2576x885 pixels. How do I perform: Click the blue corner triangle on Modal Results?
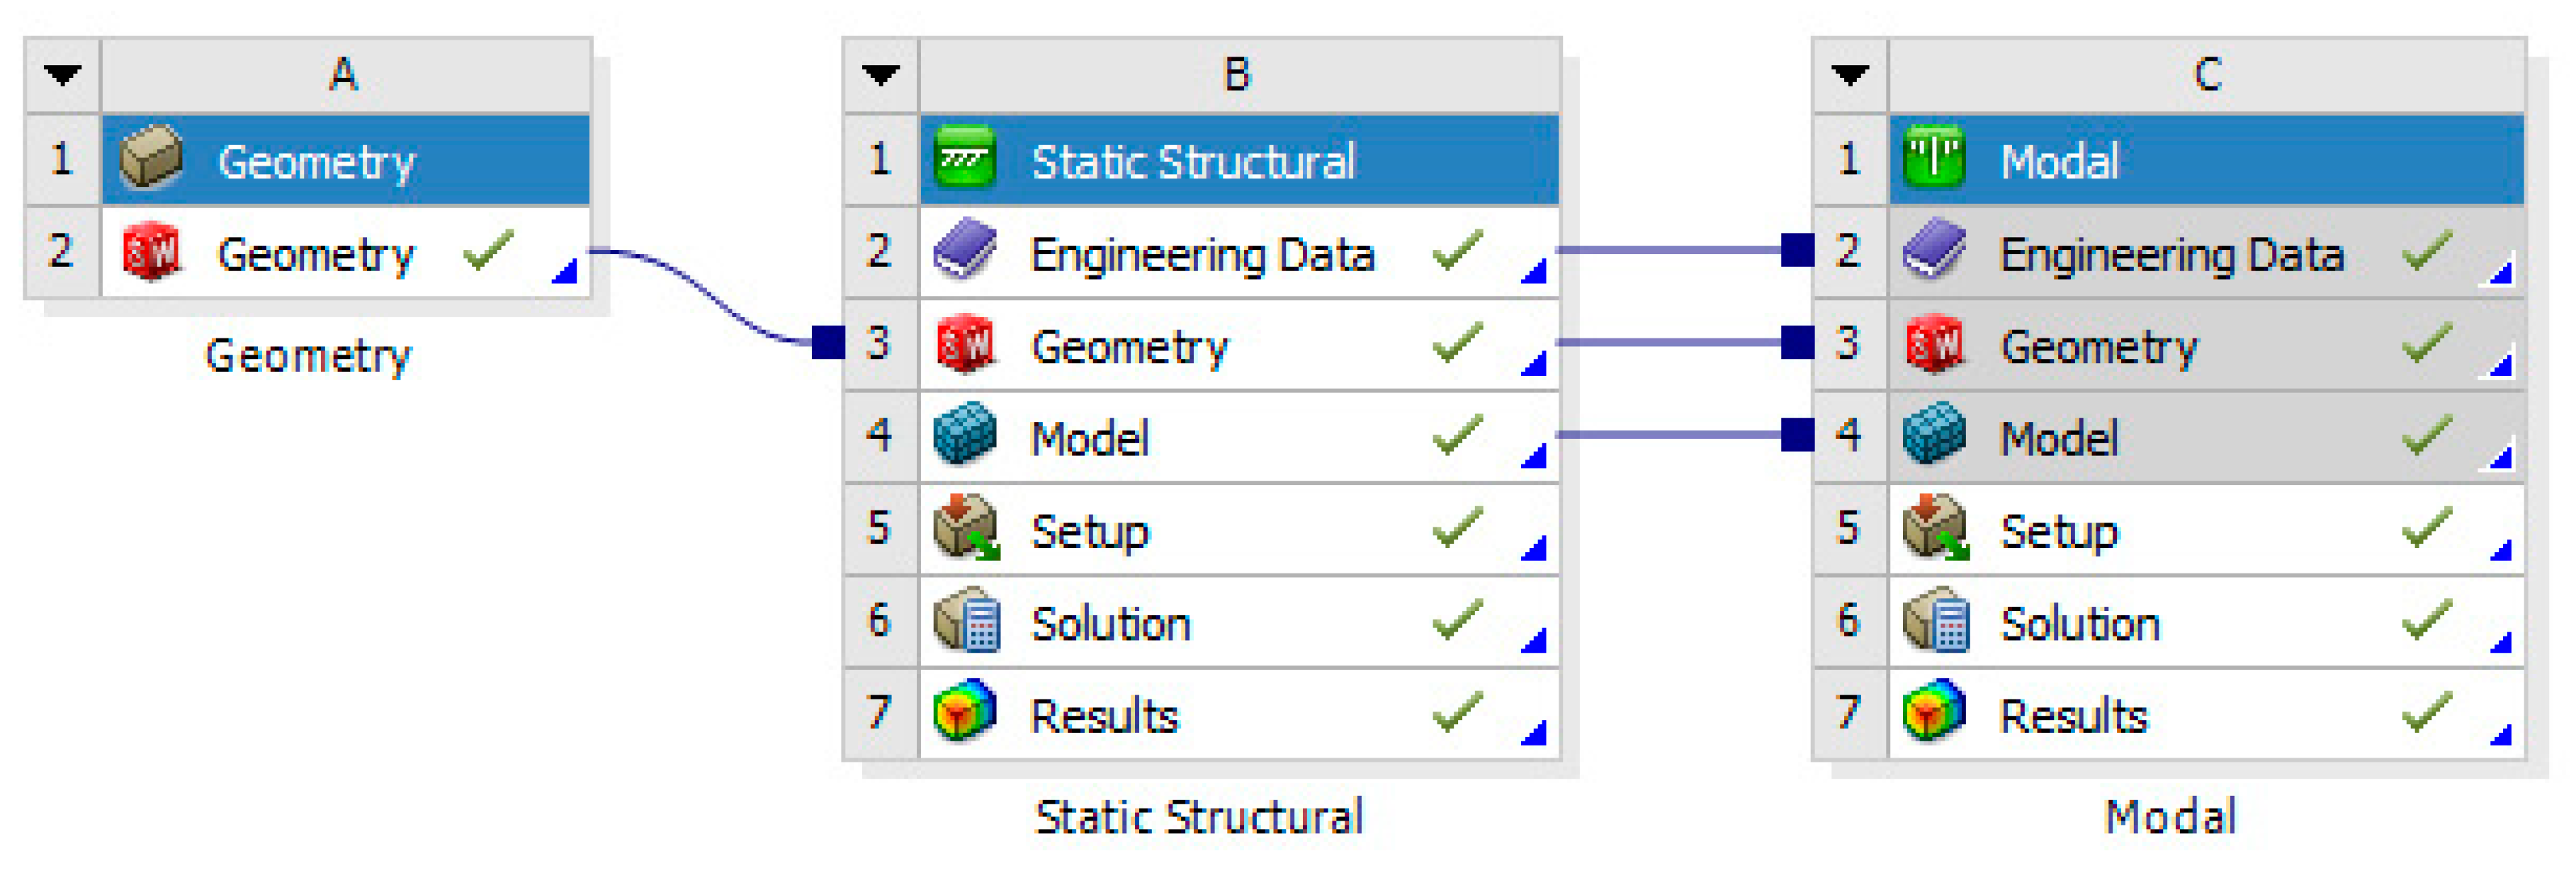point(2502,736)
